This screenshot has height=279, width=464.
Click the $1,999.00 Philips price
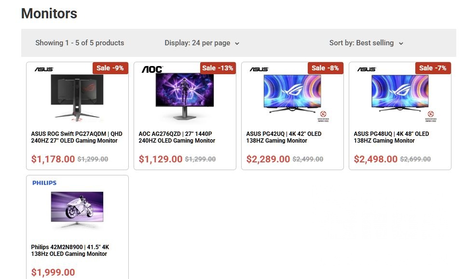pos(53,272)
